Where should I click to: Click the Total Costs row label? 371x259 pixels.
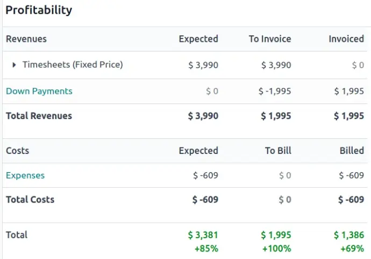[30, 199]
